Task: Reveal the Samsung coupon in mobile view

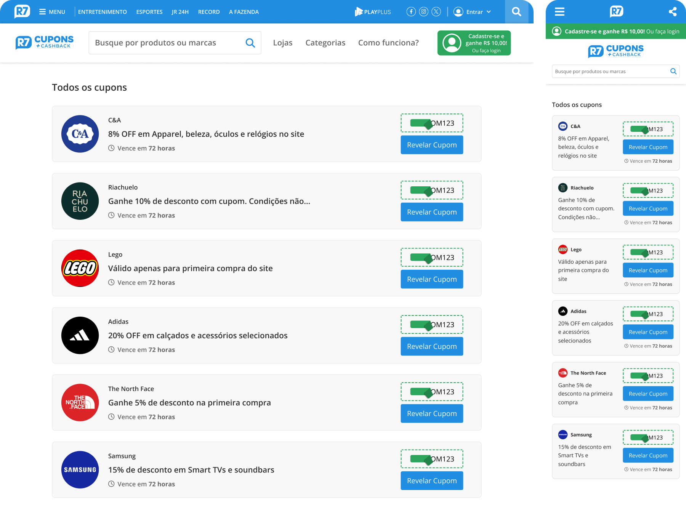Action: click(x=648, y=455)
